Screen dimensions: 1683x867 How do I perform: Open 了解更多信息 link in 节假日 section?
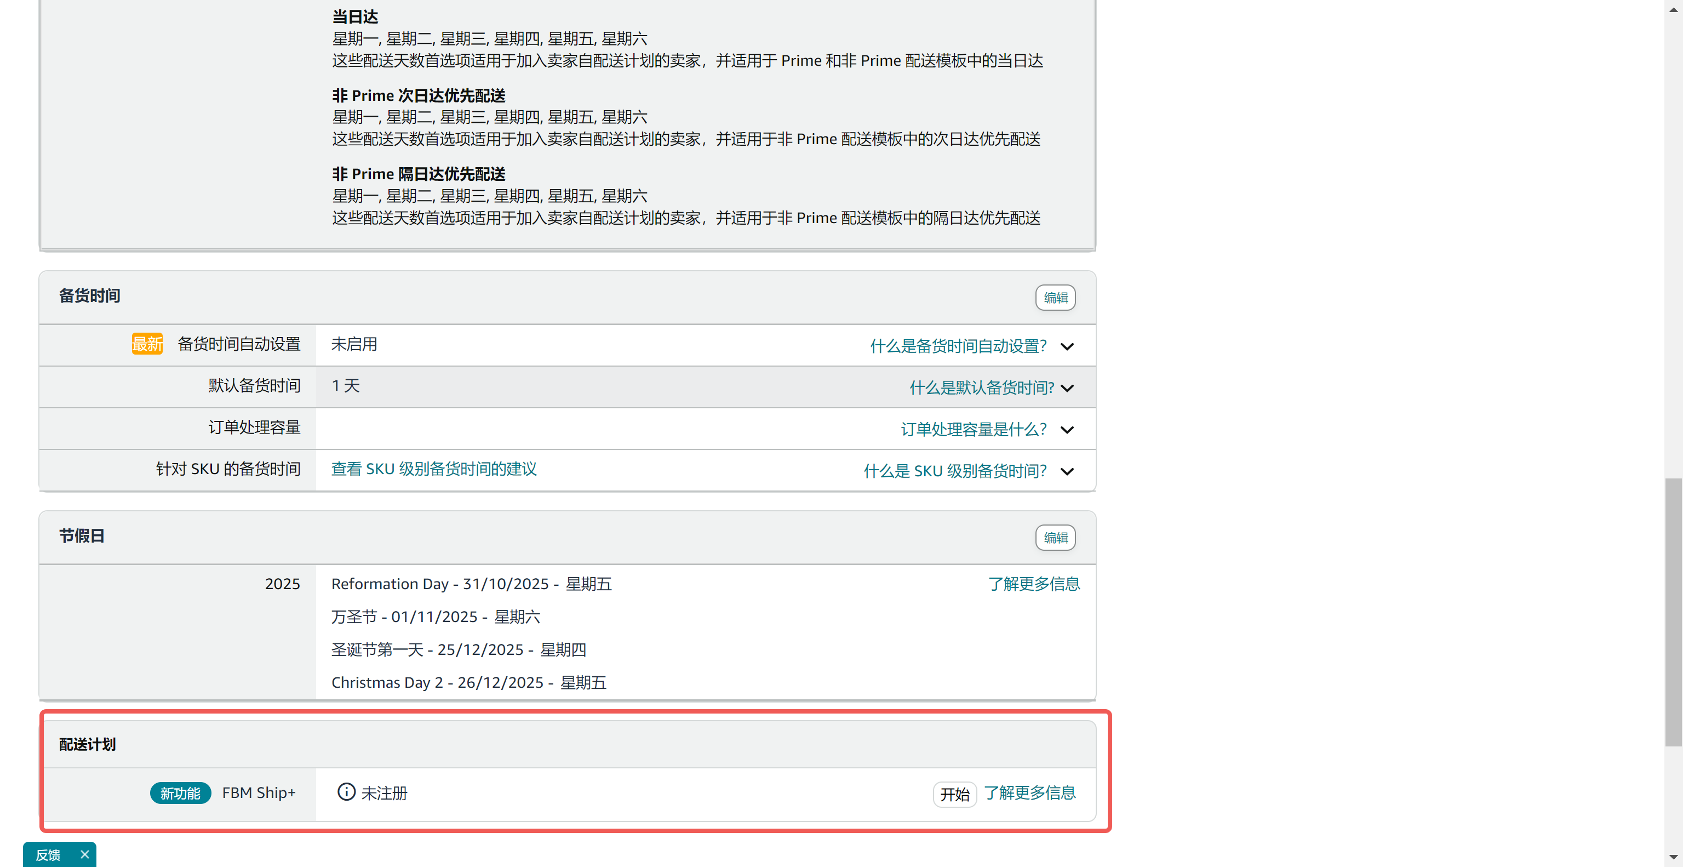[1034, 584]
